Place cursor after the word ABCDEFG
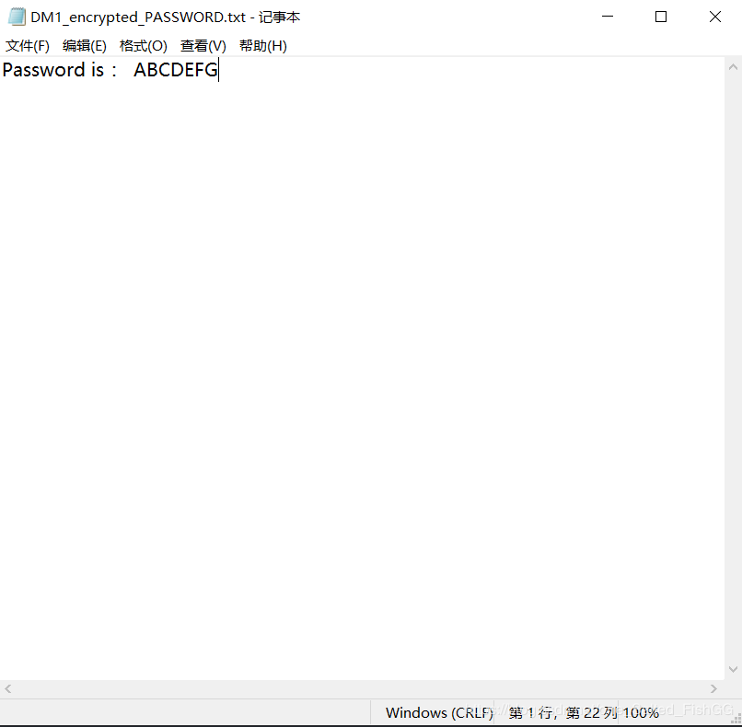 [218, 70]
